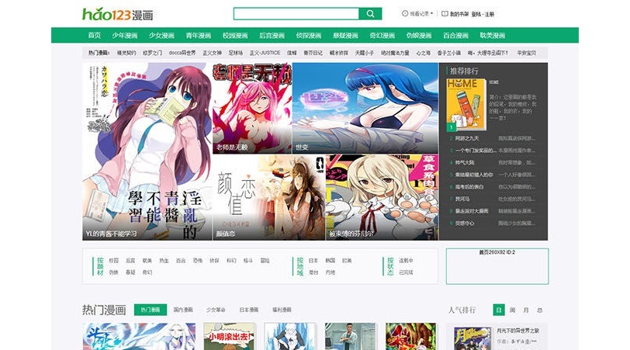
Task: Open ranked title 帅气大陆
Action: click(x=465, y=163)
